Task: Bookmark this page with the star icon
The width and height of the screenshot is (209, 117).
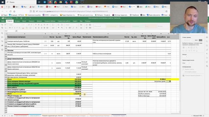Action: 166,11
